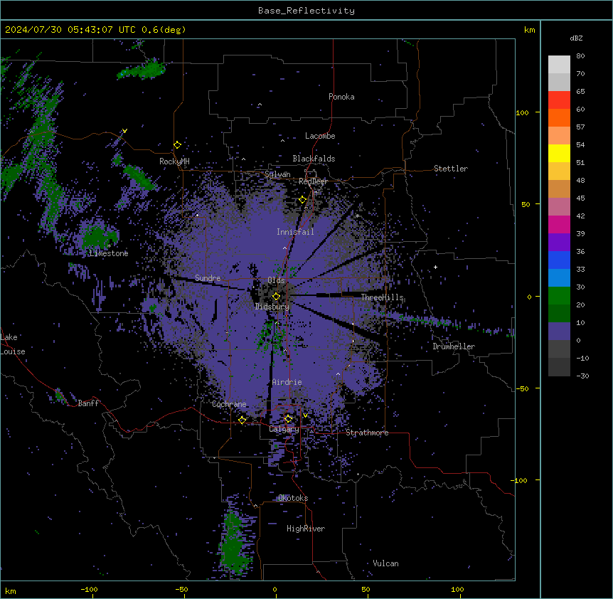This screenshot has height=599, width=613.
Task: Pick the orange 57-60 dBZ legend swatch
Action: (559, 117)
